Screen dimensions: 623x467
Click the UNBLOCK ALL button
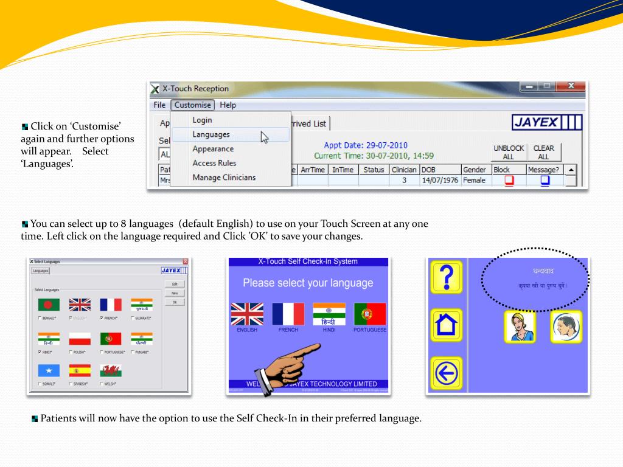click(509, 152)
